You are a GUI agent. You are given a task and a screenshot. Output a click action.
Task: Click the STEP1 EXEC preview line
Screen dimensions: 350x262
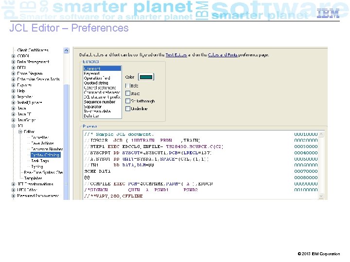(154, 147)
